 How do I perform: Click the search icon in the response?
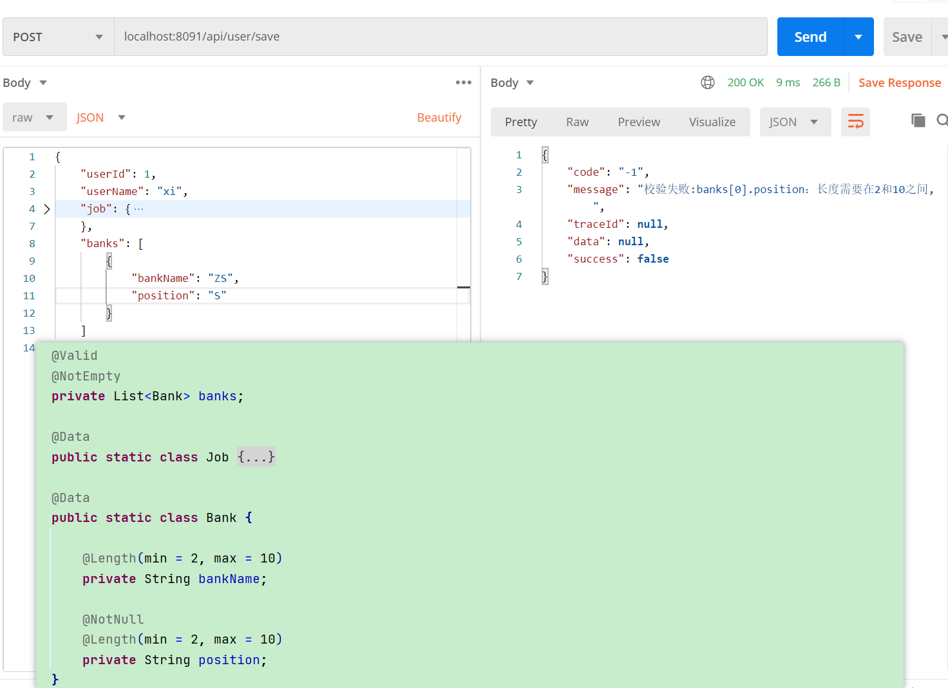(942, 120)
